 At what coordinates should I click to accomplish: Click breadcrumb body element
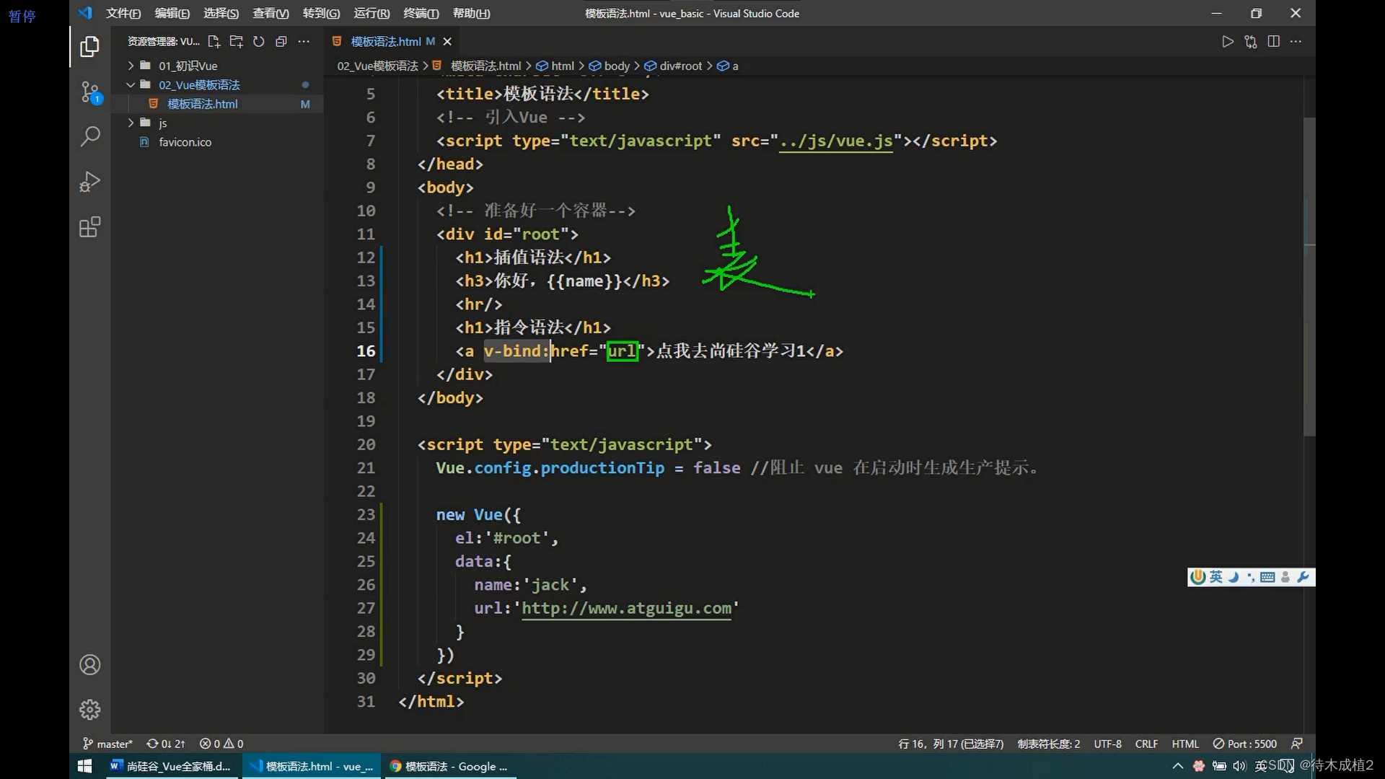tap(610, 66)
